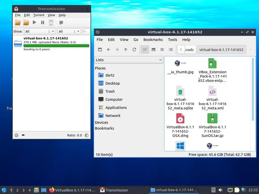Open the Transmission Help menu
Screen dimensions: 259x194
point(62,15)
